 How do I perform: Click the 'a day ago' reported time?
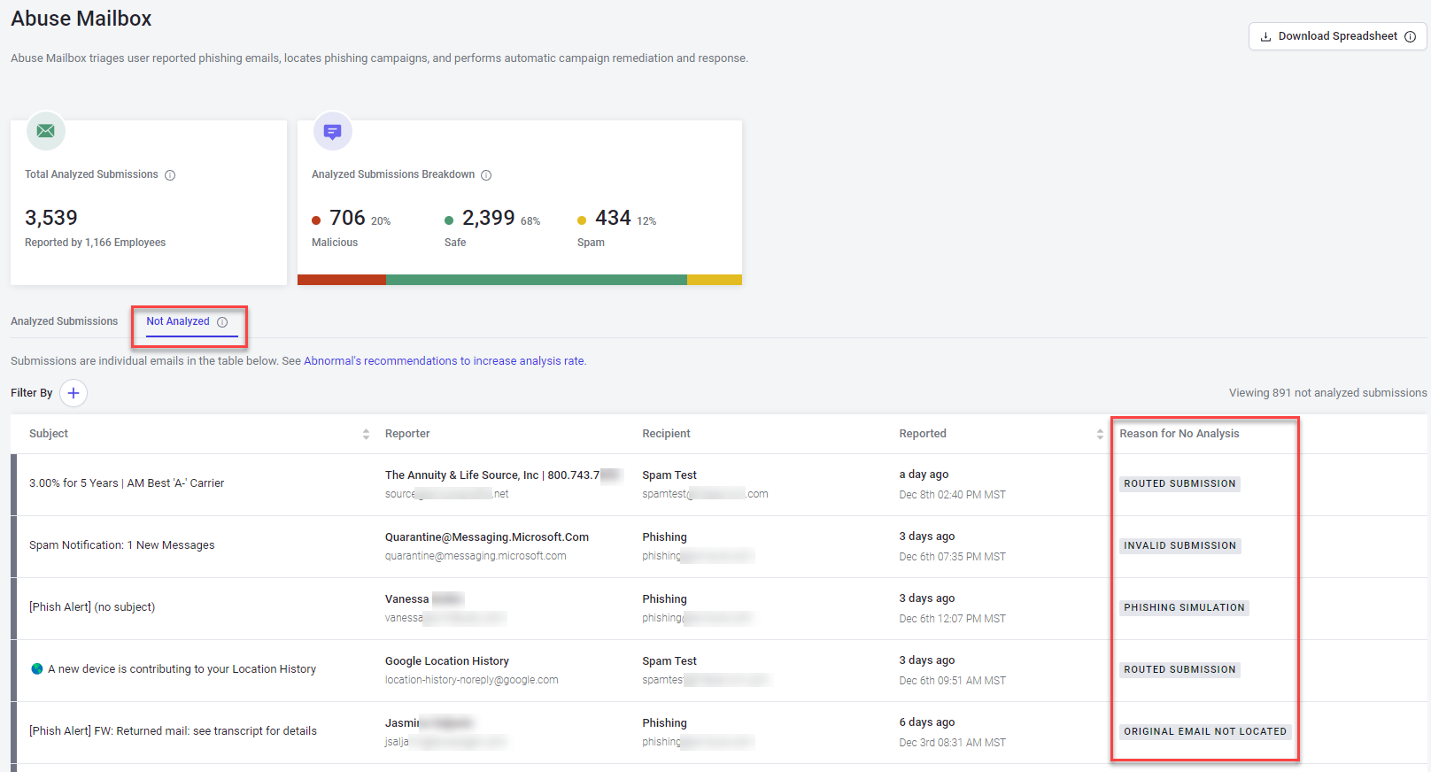pyautogui.click(x=924, y=475)
